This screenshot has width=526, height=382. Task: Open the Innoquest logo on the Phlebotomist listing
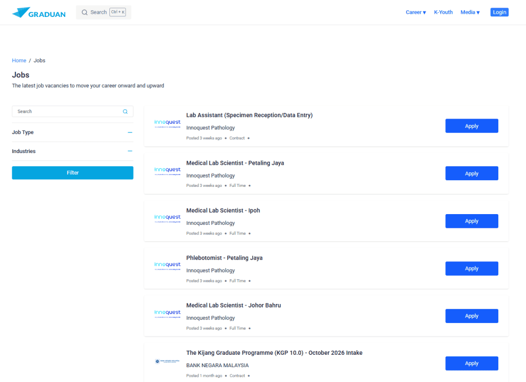[x=167, y=265]
